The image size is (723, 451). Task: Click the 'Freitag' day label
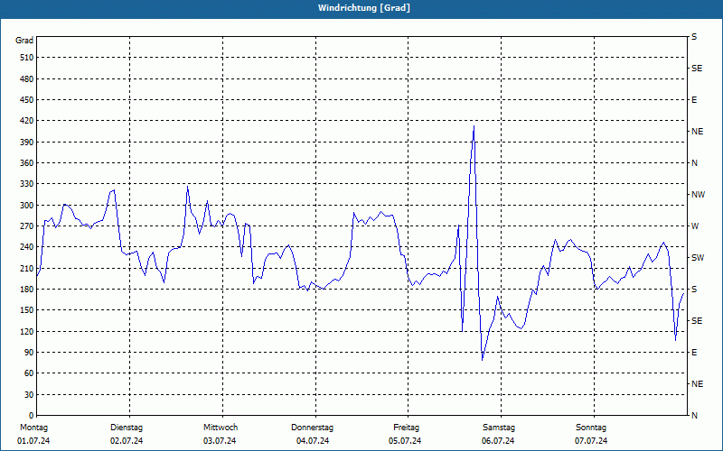(406, 428)
